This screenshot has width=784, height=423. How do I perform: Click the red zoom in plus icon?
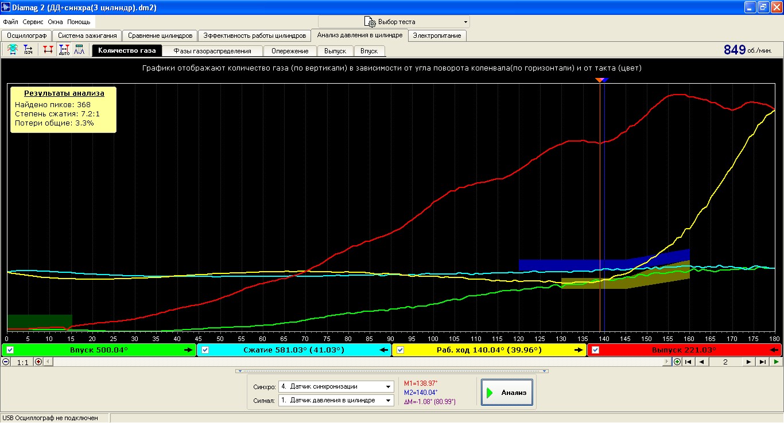pos(38,362)
